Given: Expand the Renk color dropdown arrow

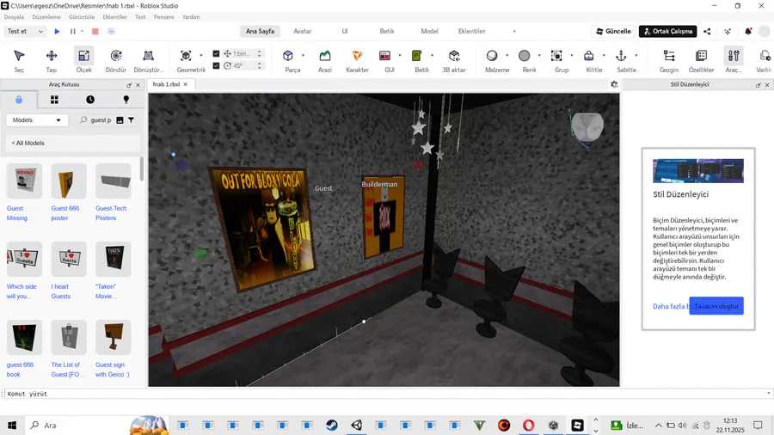Looking at the screenshot, I should (x=539, y=55).
